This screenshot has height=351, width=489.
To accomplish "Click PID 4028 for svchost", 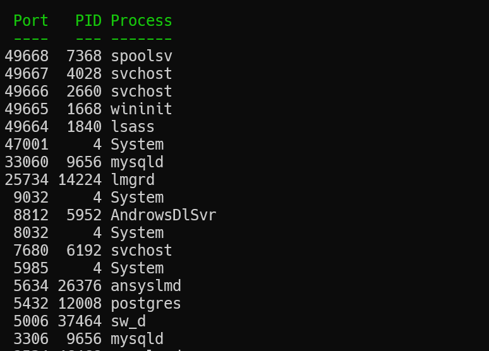I will pyautogui.click(x=84, y=74).
